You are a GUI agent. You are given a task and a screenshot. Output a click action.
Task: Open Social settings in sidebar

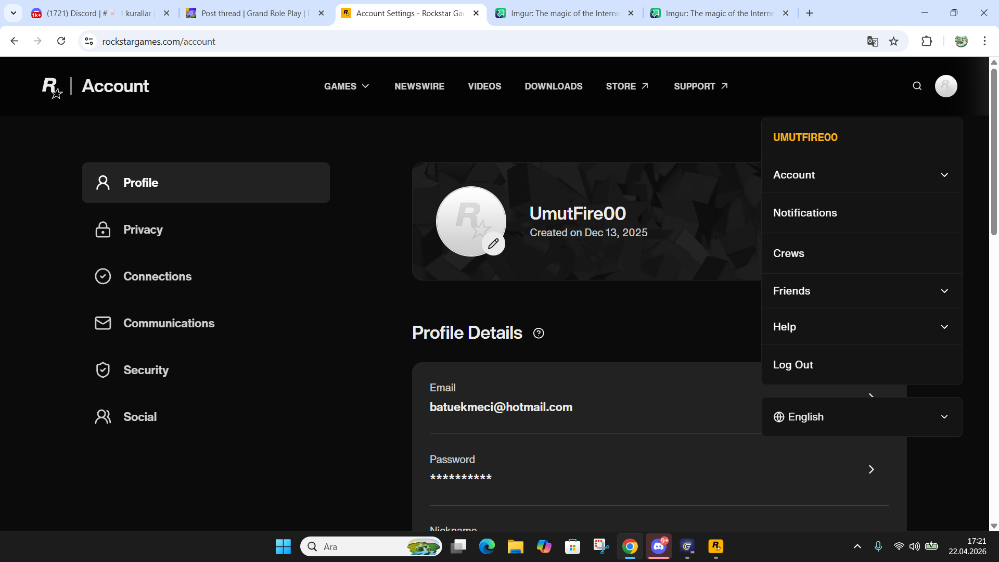(206, 417)
